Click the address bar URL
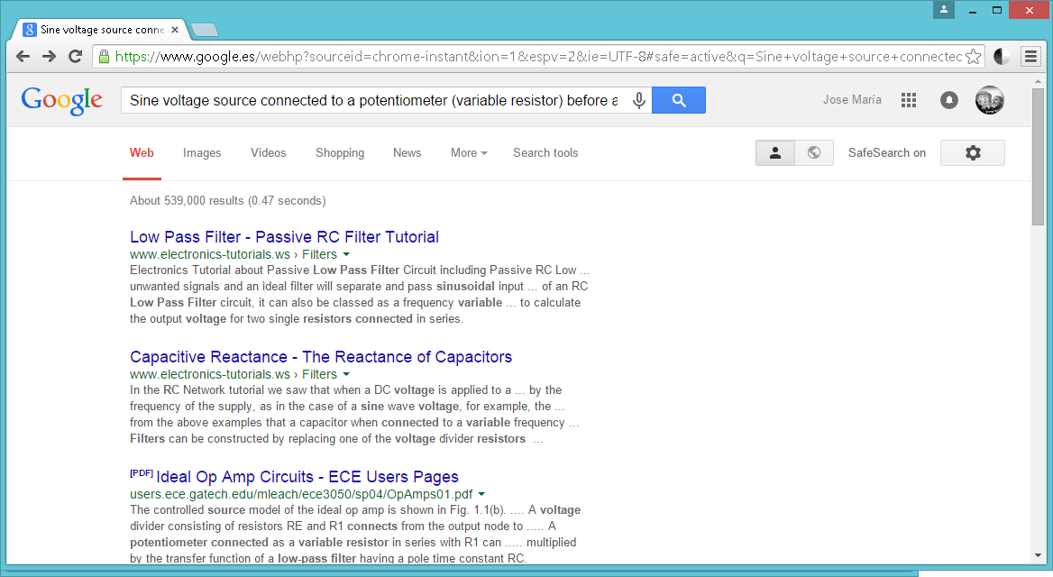This screenshot has height=577, width=1053. (x=537, y=57)
